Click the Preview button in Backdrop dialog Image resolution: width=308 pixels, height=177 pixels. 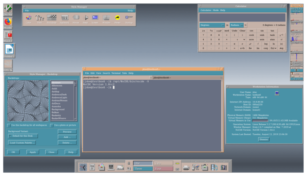click(67, 132)
